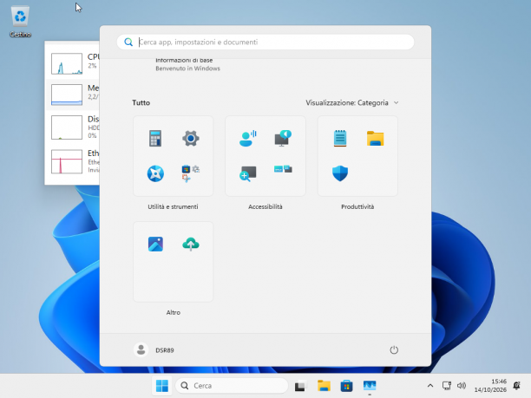The height and width of the screenshot is (398, 531).
Task: Expand more apps in Utilità e strumenti
Action: tap(191, 173)
